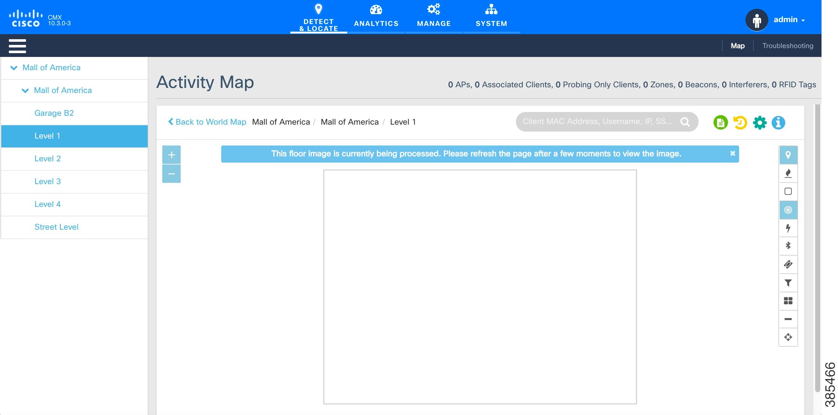Toggle the Clients location pin layer
Viewport: 838px width, 415px height.
[x=788, y=155]
